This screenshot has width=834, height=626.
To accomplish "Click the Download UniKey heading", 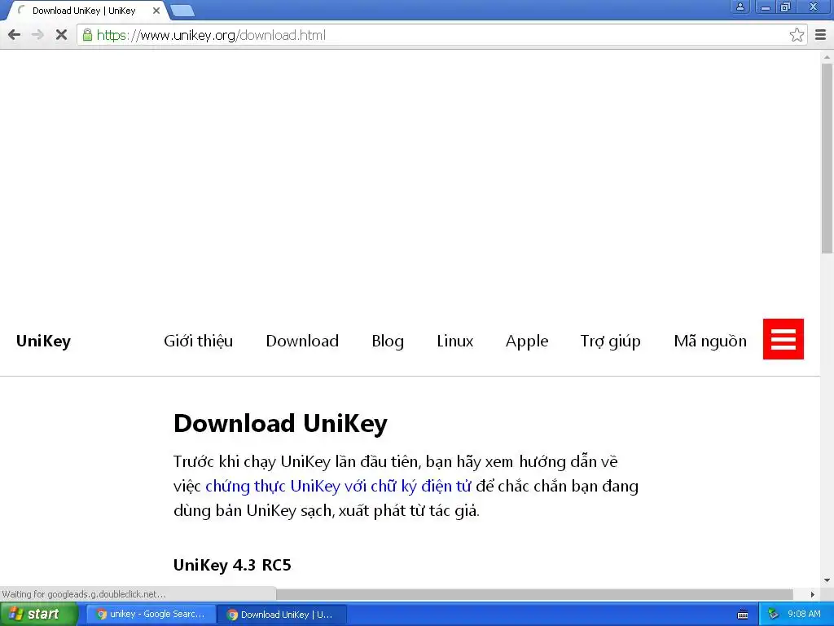I will coord(280,424).
